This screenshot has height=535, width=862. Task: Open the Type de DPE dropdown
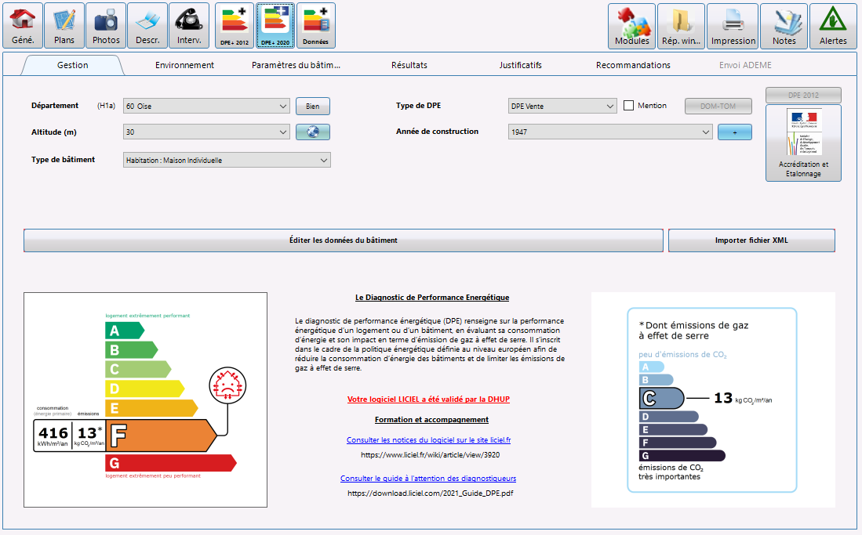(x=611, y=105)
